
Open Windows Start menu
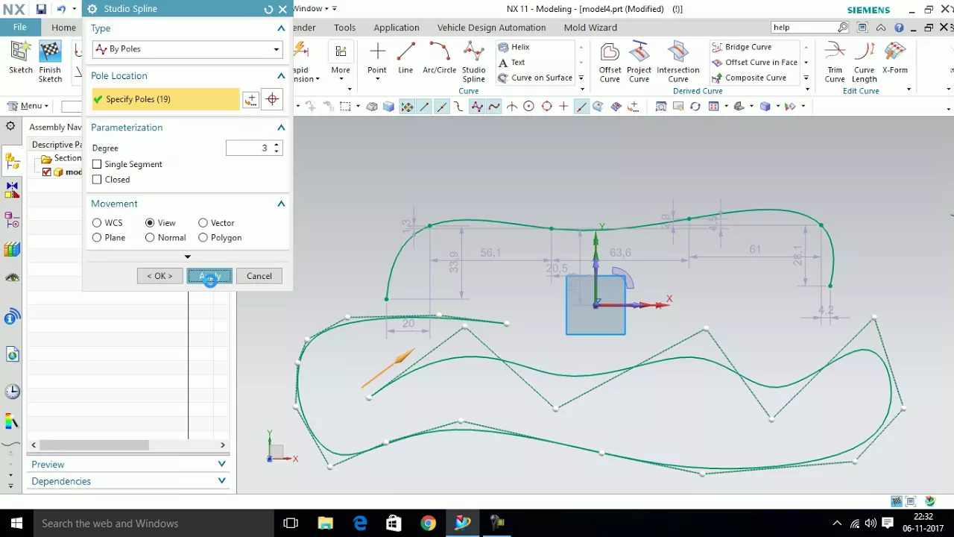[16, 524]
